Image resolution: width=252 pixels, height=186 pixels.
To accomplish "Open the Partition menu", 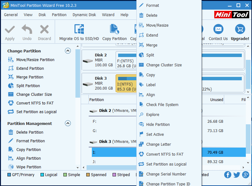I will coord(59,15).
